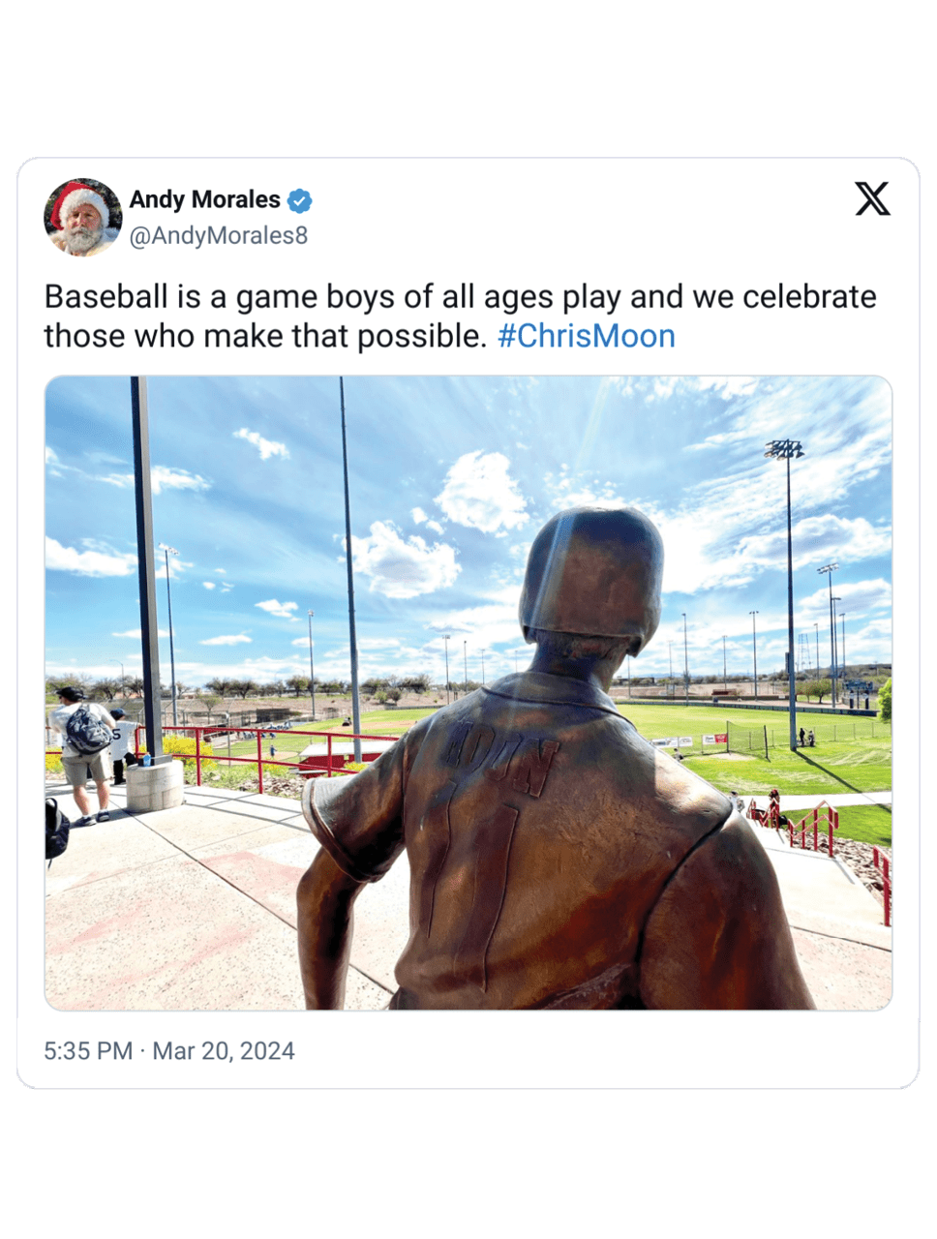Viewport: 937px width, 1239px height.
Task: Open the Andy Morales display name
Action: point(205,199)
